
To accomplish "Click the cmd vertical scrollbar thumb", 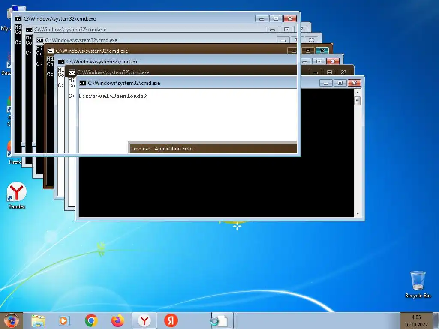I will point(358,100).
